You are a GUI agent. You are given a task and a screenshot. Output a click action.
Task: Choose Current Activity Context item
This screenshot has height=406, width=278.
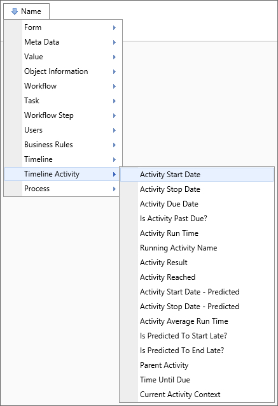click(x=197, y=395)
